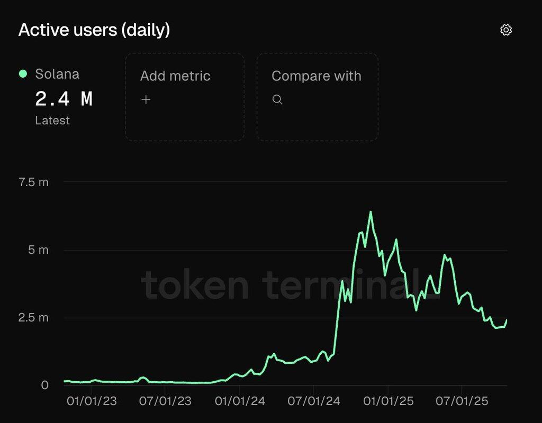Click the 2.4 M latest value
The height and width of the screenshot is (423, 542).
[x=64, y=99]
